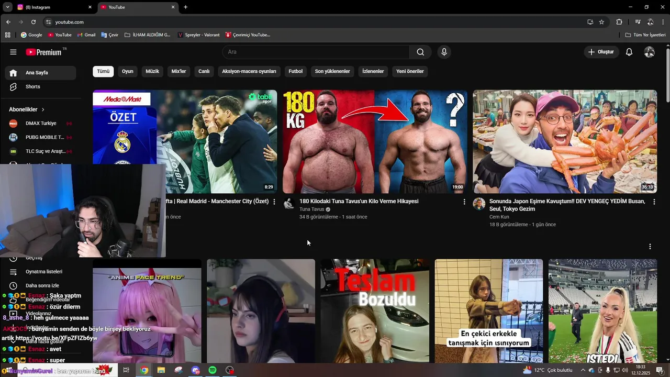Click the Ara search field
The image size is (670, 377).
point(316,52)
